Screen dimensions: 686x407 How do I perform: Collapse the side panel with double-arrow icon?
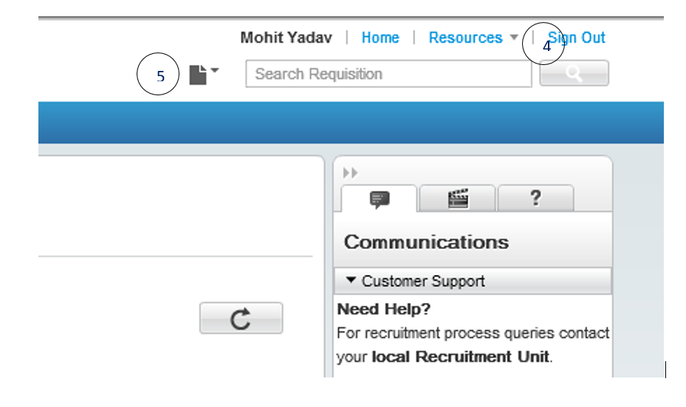(x=351, y=173)
